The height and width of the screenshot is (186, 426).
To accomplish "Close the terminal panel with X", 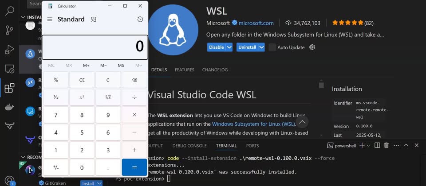I will (417, 145).
